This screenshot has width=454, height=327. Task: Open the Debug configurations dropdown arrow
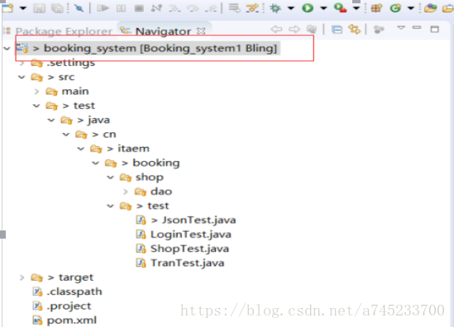click(x=291, y=8)
